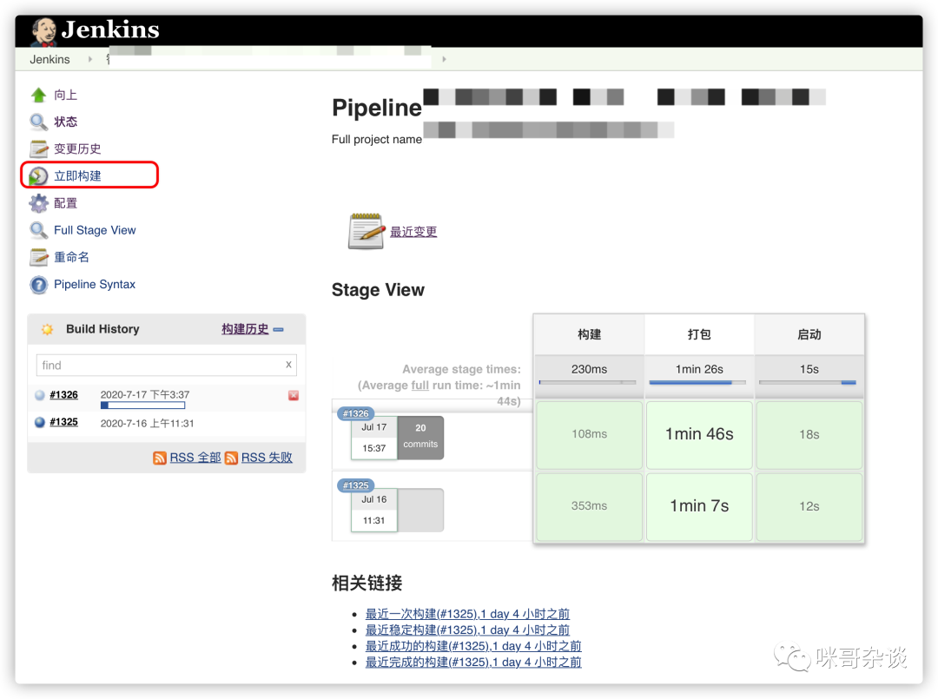Click the #1325 badge in Stage View

click(356, 485)
